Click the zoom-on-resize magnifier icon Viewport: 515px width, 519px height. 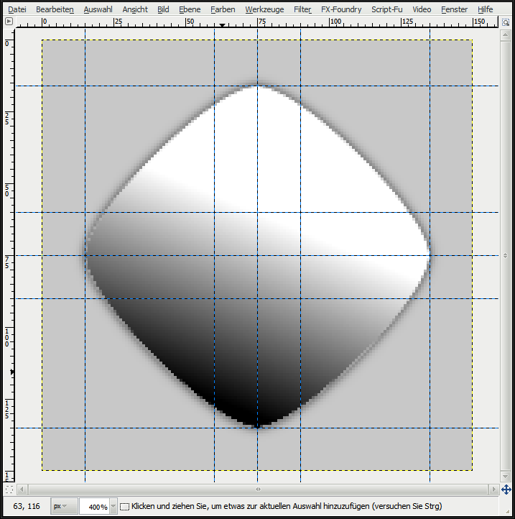click(x=506, y=22)
